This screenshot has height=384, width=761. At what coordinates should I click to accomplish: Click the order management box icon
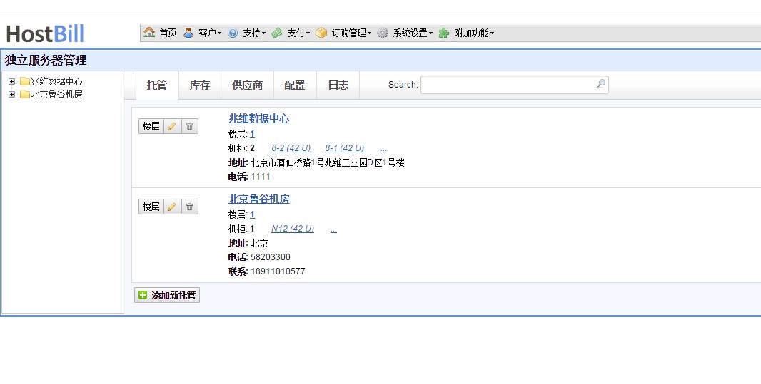(321, 33)
